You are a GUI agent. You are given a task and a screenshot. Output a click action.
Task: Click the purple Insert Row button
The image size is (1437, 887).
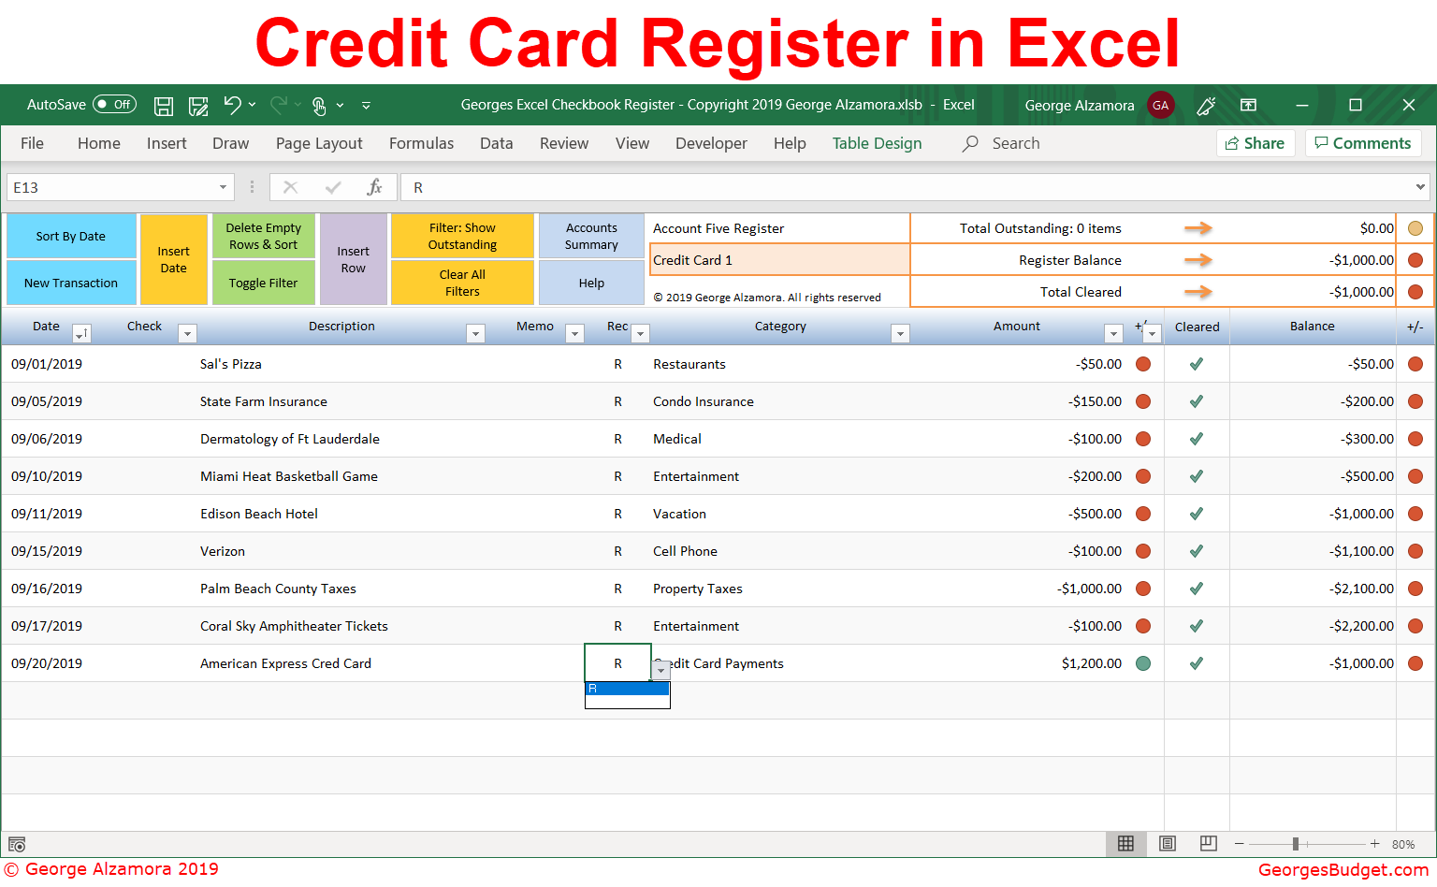(x=353, y=259)
